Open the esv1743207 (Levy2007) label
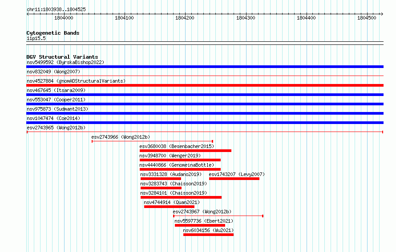This screenshot has height=252, width=396. [x=237, y=174]
